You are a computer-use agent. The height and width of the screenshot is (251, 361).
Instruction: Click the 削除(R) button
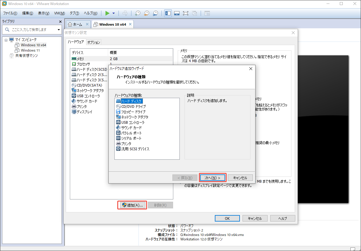click(x=160, y=205)
